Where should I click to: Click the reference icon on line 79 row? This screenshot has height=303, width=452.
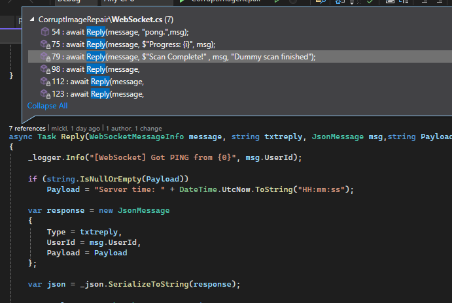tap(45, 57)
